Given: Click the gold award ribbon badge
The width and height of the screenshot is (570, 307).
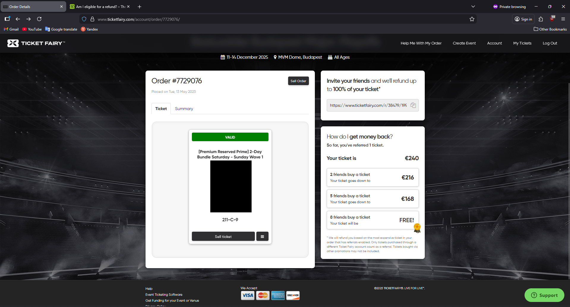Looking at the screenshot, I should pyautogui.click(x=417, y=228).
